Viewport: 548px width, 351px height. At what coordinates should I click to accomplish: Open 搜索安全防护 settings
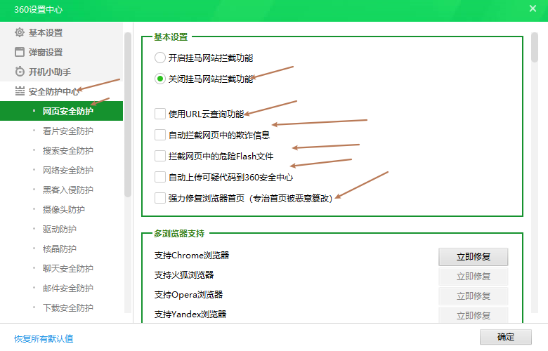[x=68, y=150]
